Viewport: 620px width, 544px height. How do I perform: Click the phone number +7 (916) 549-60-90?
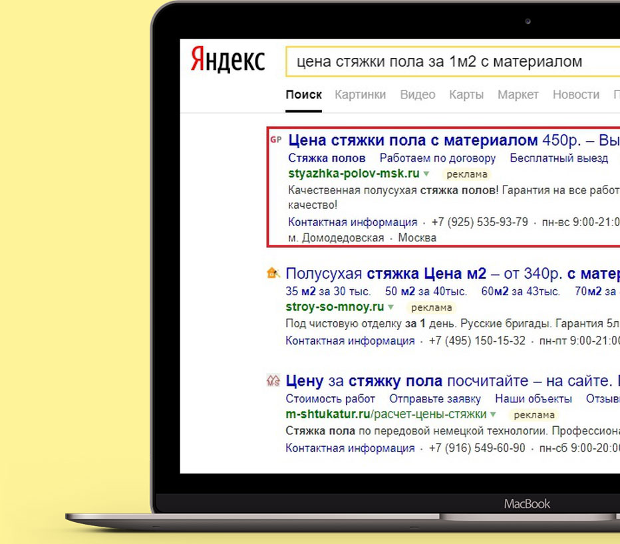477,448
